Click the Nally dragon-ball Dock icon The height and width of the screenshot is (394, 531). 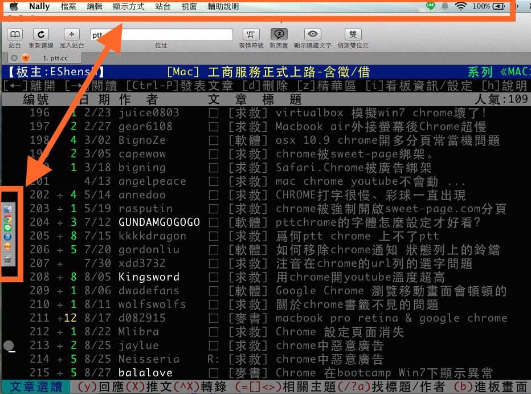pos(7,246)
